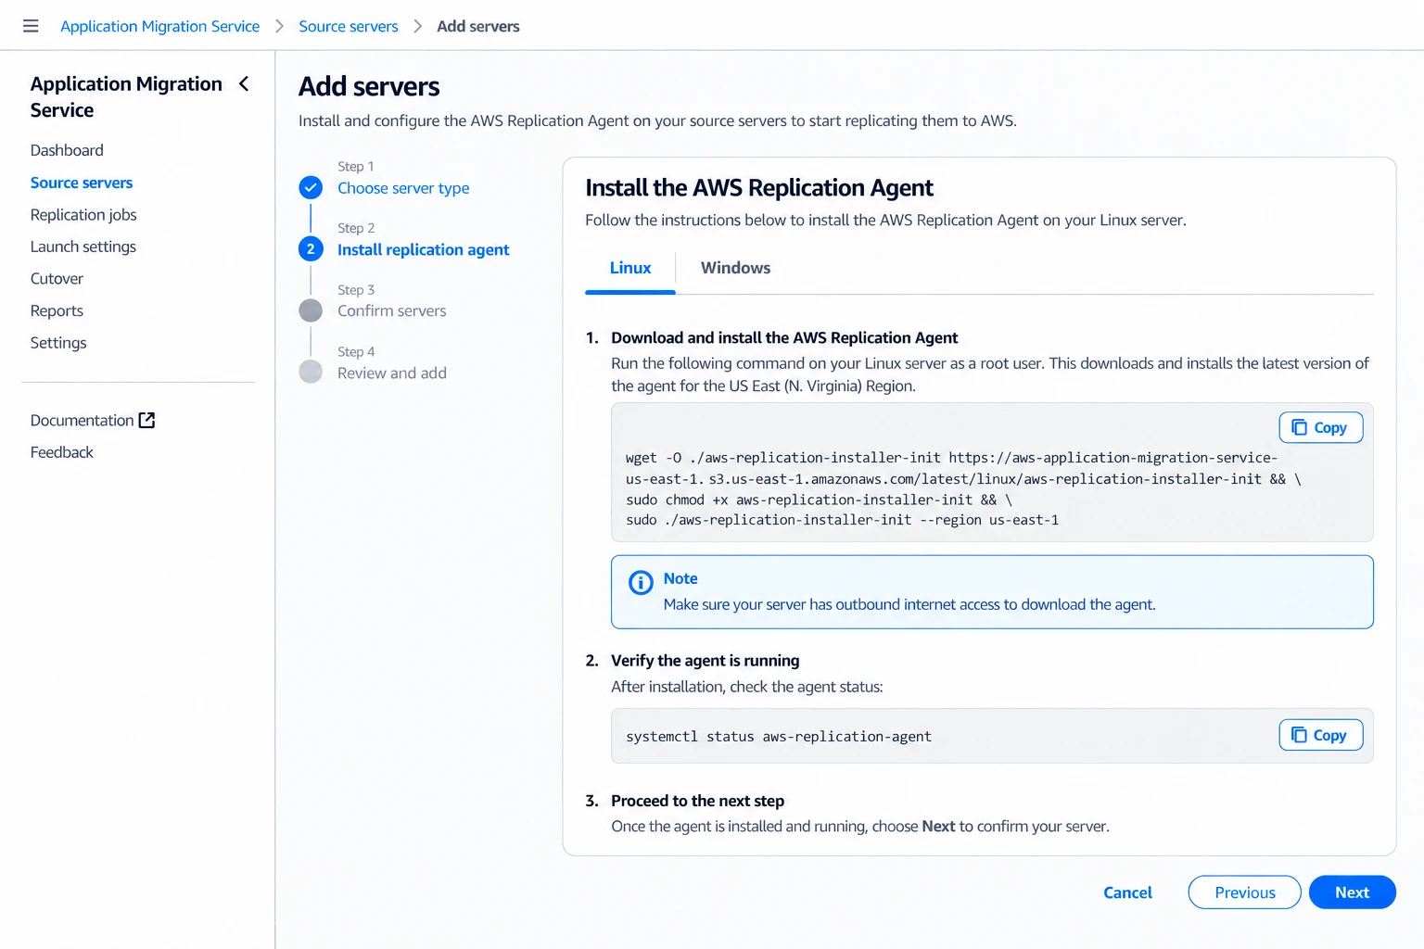
Task: Copy the systemctl status command
Action: pyautogui.click(x=1320, y=735)
